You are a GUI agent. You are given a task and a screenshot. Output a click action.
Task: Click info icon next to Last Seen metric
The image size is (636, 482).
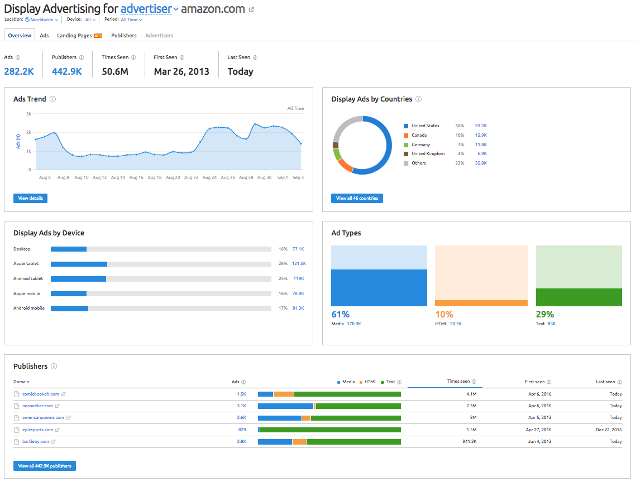point(255,57)
